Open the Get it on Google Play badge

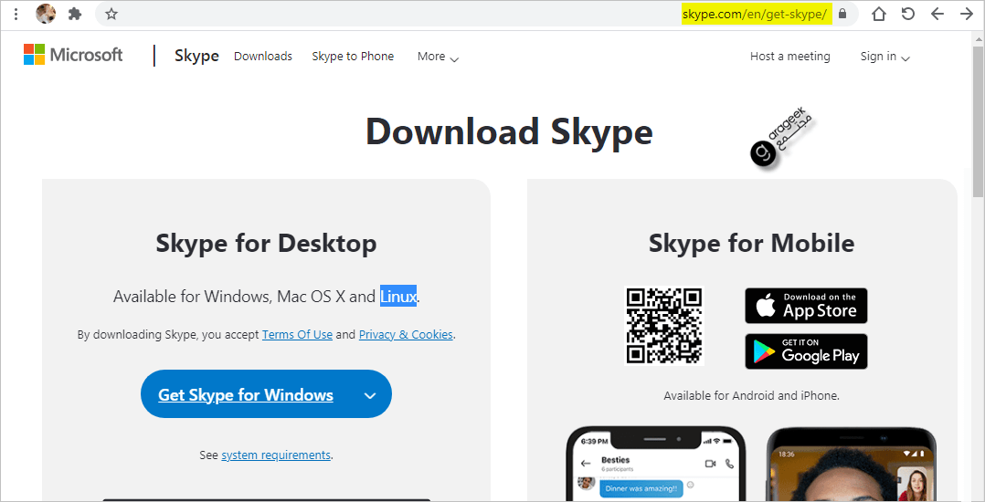click(x=806, y=351)
